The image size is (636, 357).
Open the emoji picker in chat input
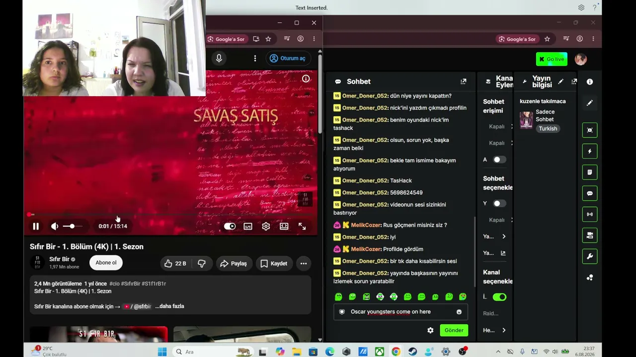pyautogui.click(x=459, y=312)
